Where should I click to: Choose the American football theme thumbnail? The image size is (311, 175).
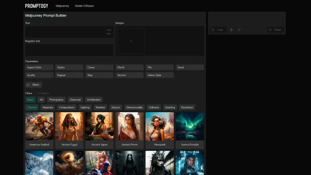(39, 130)
